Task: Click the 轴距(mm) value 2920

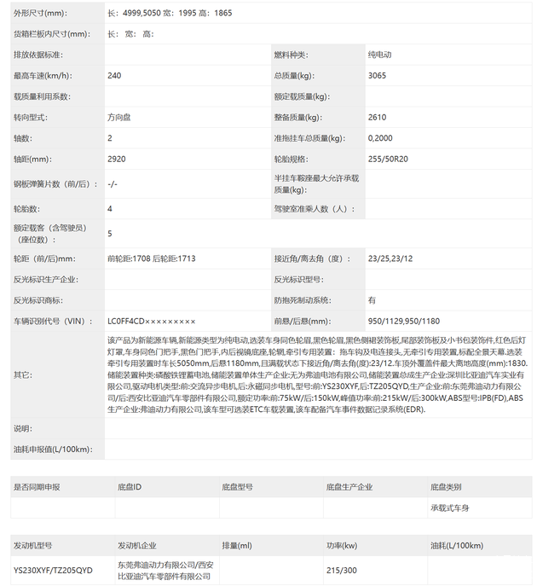Action: pyautogui.click(x=117, y=159)
